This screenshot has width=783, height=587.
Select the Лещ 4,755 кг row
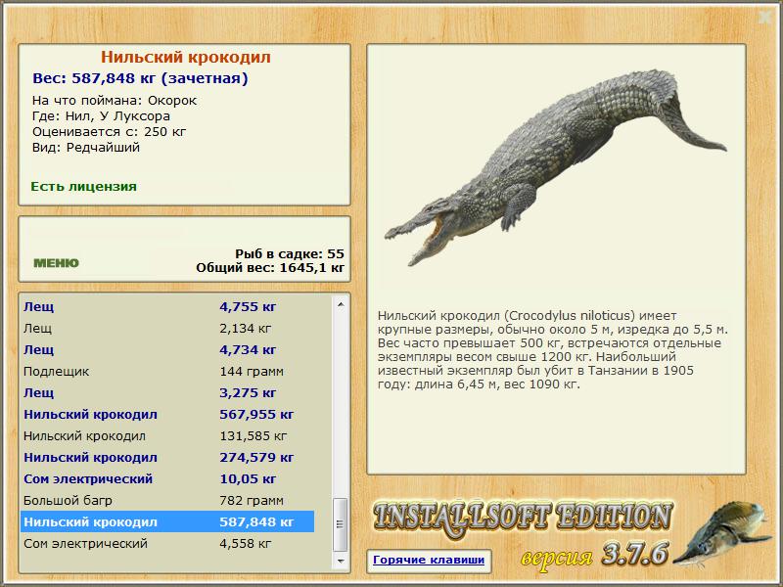(x=167, y=306)
